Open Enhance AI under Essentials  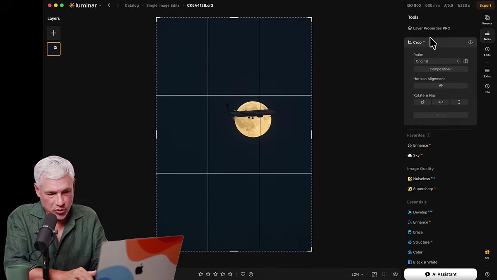coord(420,222)
